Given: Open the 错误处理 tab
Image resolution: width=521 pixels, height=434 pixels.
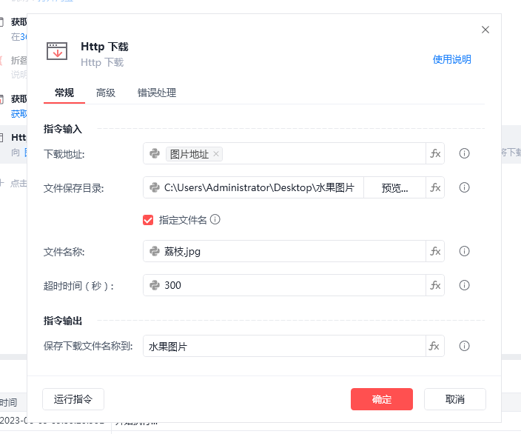Looking at the screenshot, I should pos(157,93).
